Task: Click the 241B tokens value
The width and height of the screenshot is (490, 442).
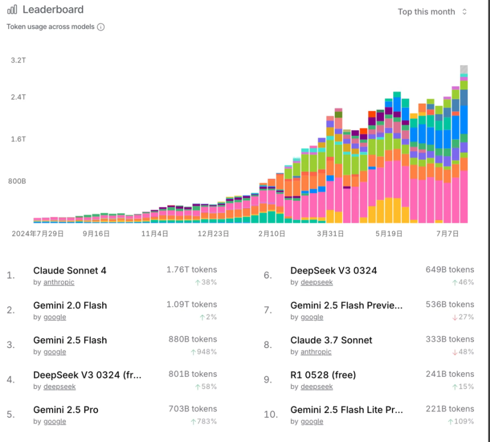Action: tap(450, 374)
